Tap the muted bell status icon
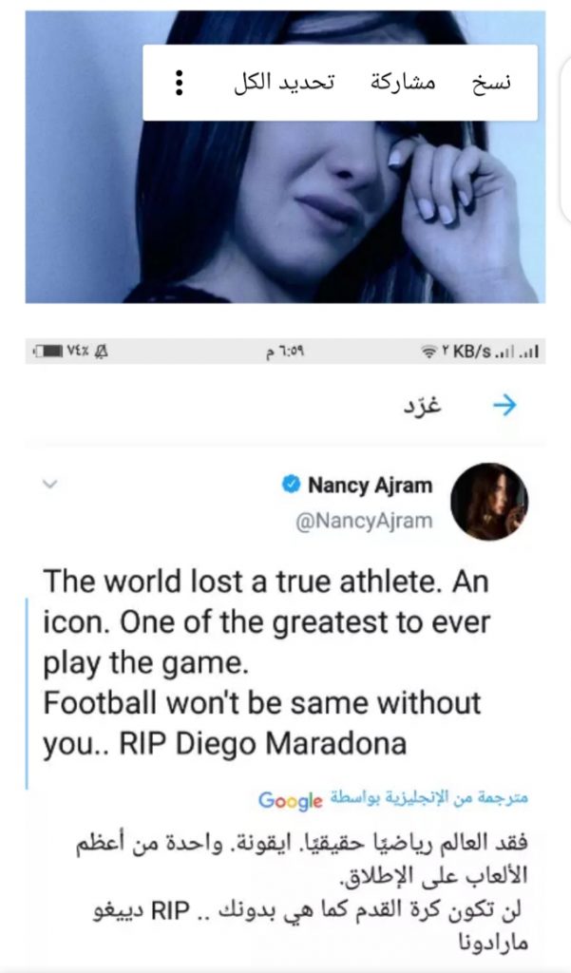571x973 pixels. tap(102, 352)
